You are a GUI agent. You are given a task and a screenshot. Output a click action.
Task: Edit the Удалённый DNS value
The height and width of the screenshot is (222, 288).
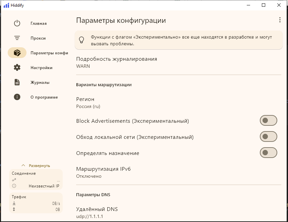click(x=178, y=213)
